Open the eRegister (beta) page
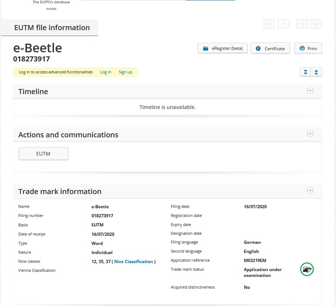This screenshot has height=306, width=336. point(223,48)
